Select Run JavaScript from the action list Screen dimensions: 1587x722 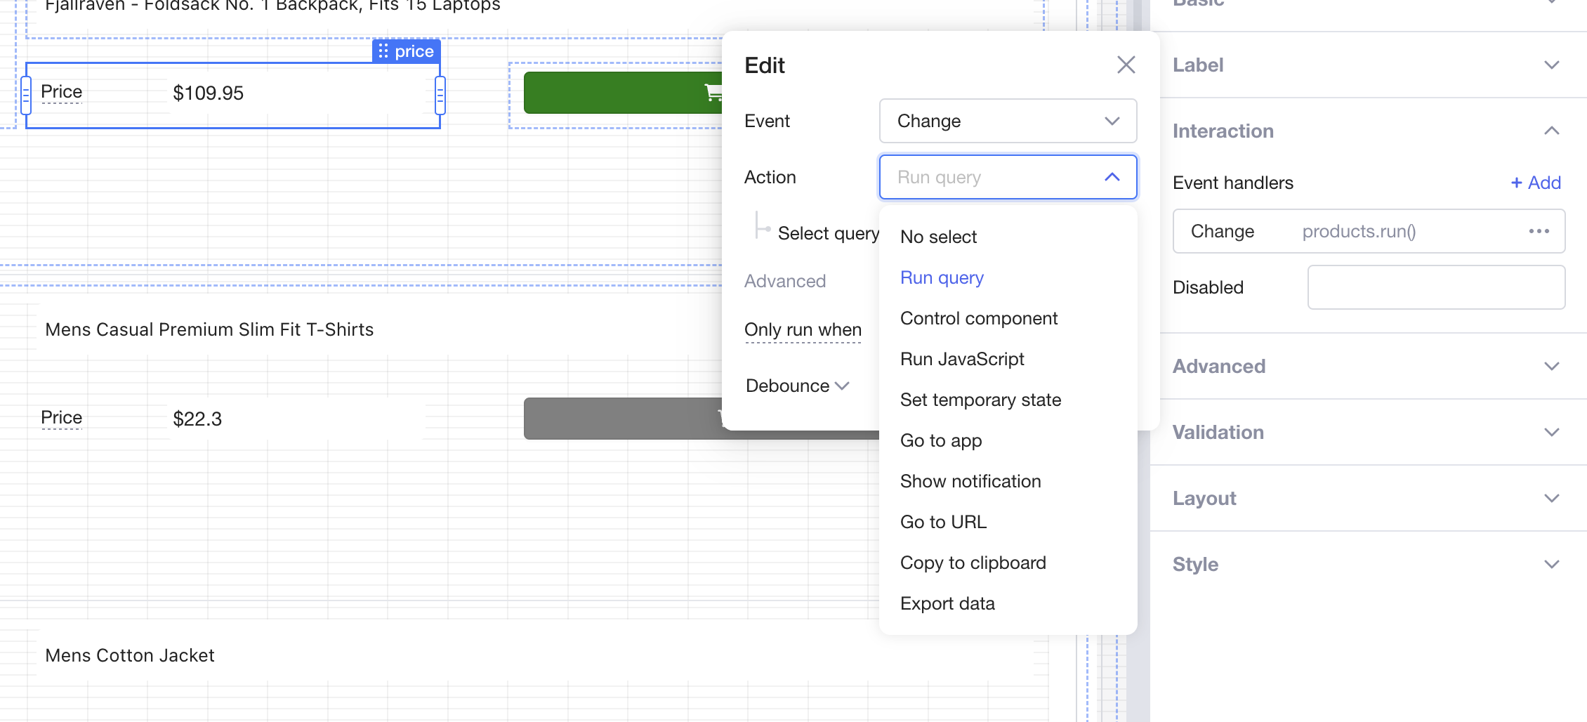(961, 359)
